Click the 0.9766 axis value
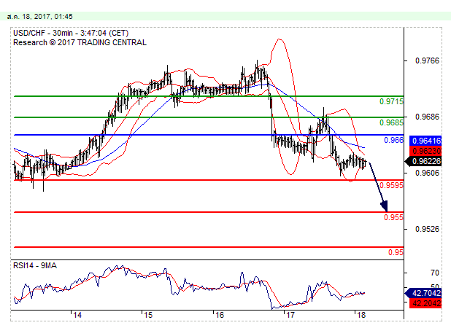Screen dimensions: 451x328 coord(427,60)
